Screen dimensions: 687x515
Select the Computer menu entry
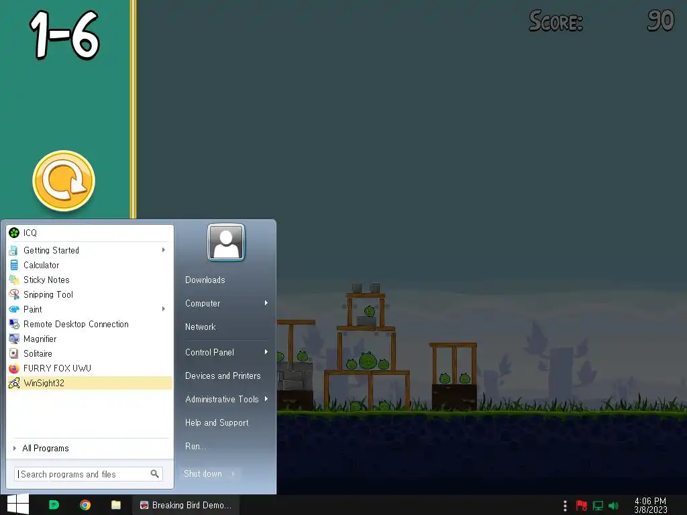click(203, 303)
